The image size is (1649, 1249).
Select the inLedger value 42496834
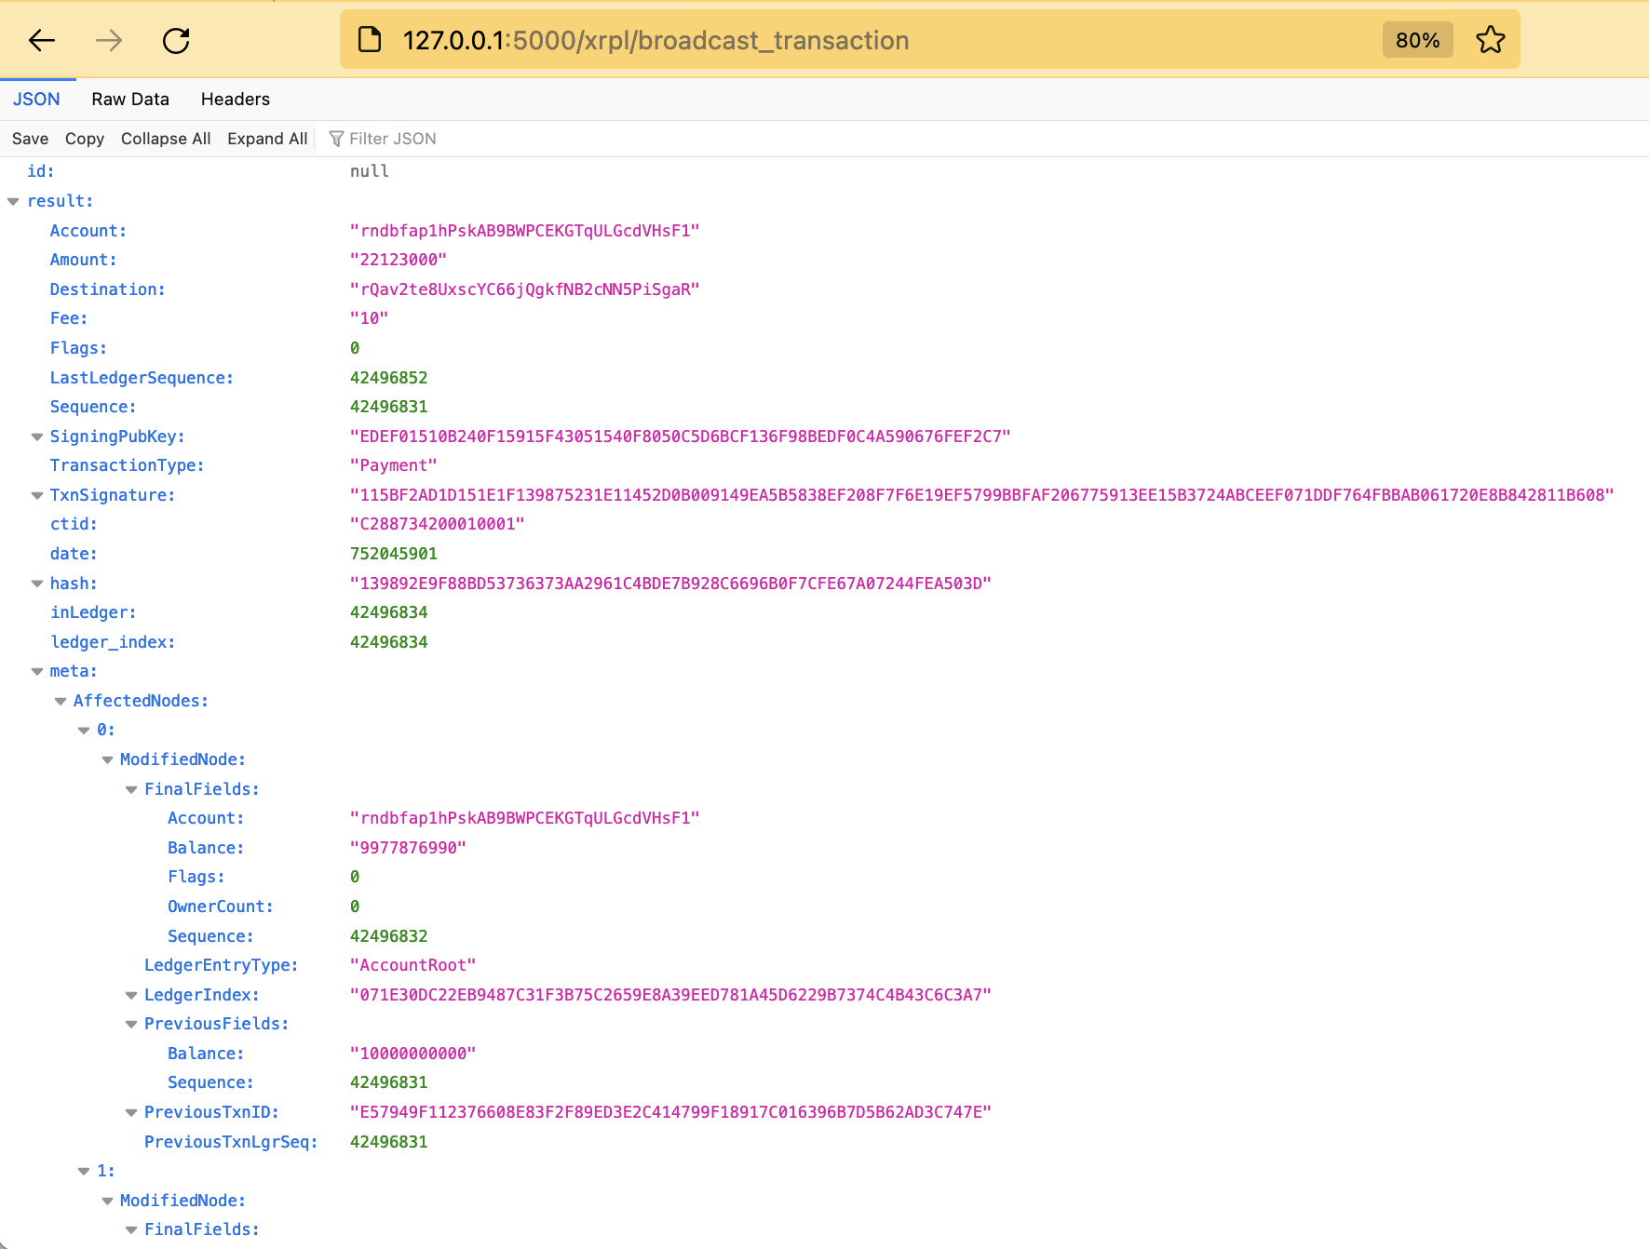(389, 612)
